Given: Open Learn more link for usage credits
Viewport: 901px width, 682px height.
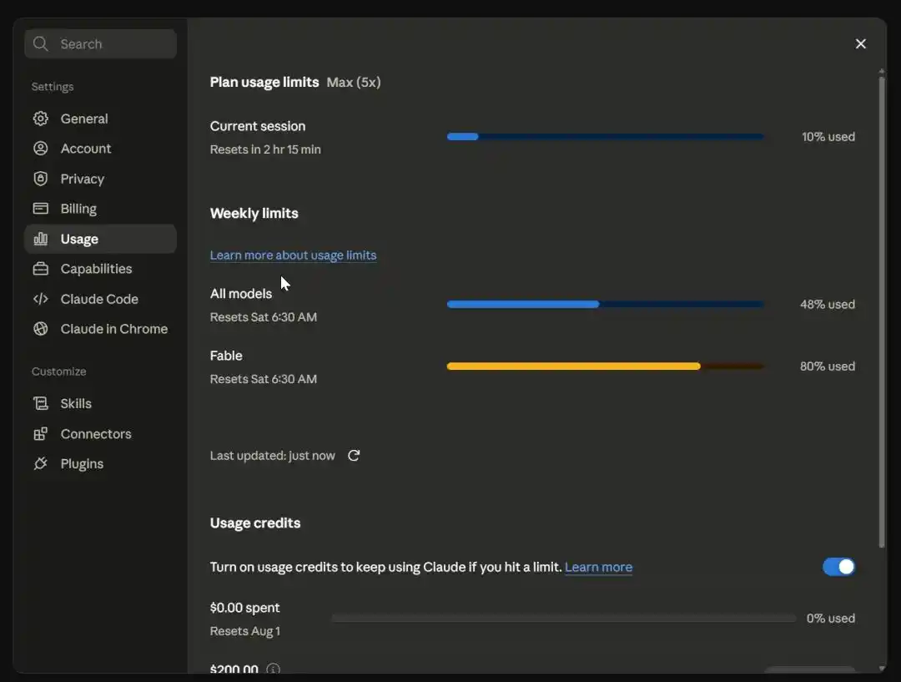Looking at the screenshot, I should [x=598, y=567].
